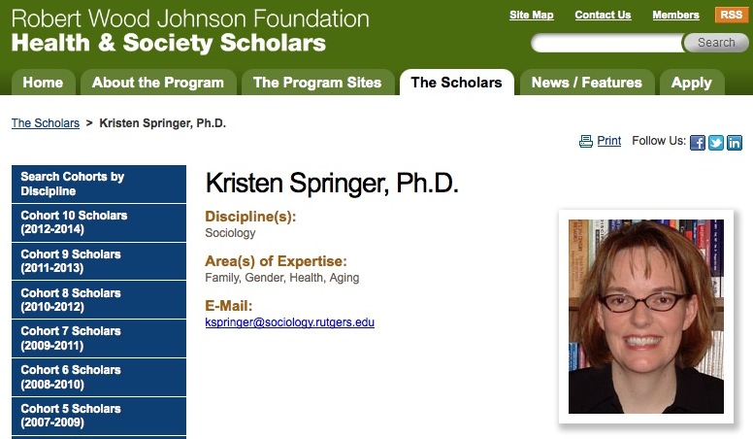Screen dimensions: 753x439
Task: Open the Site Map link
Action: [532, 15]
